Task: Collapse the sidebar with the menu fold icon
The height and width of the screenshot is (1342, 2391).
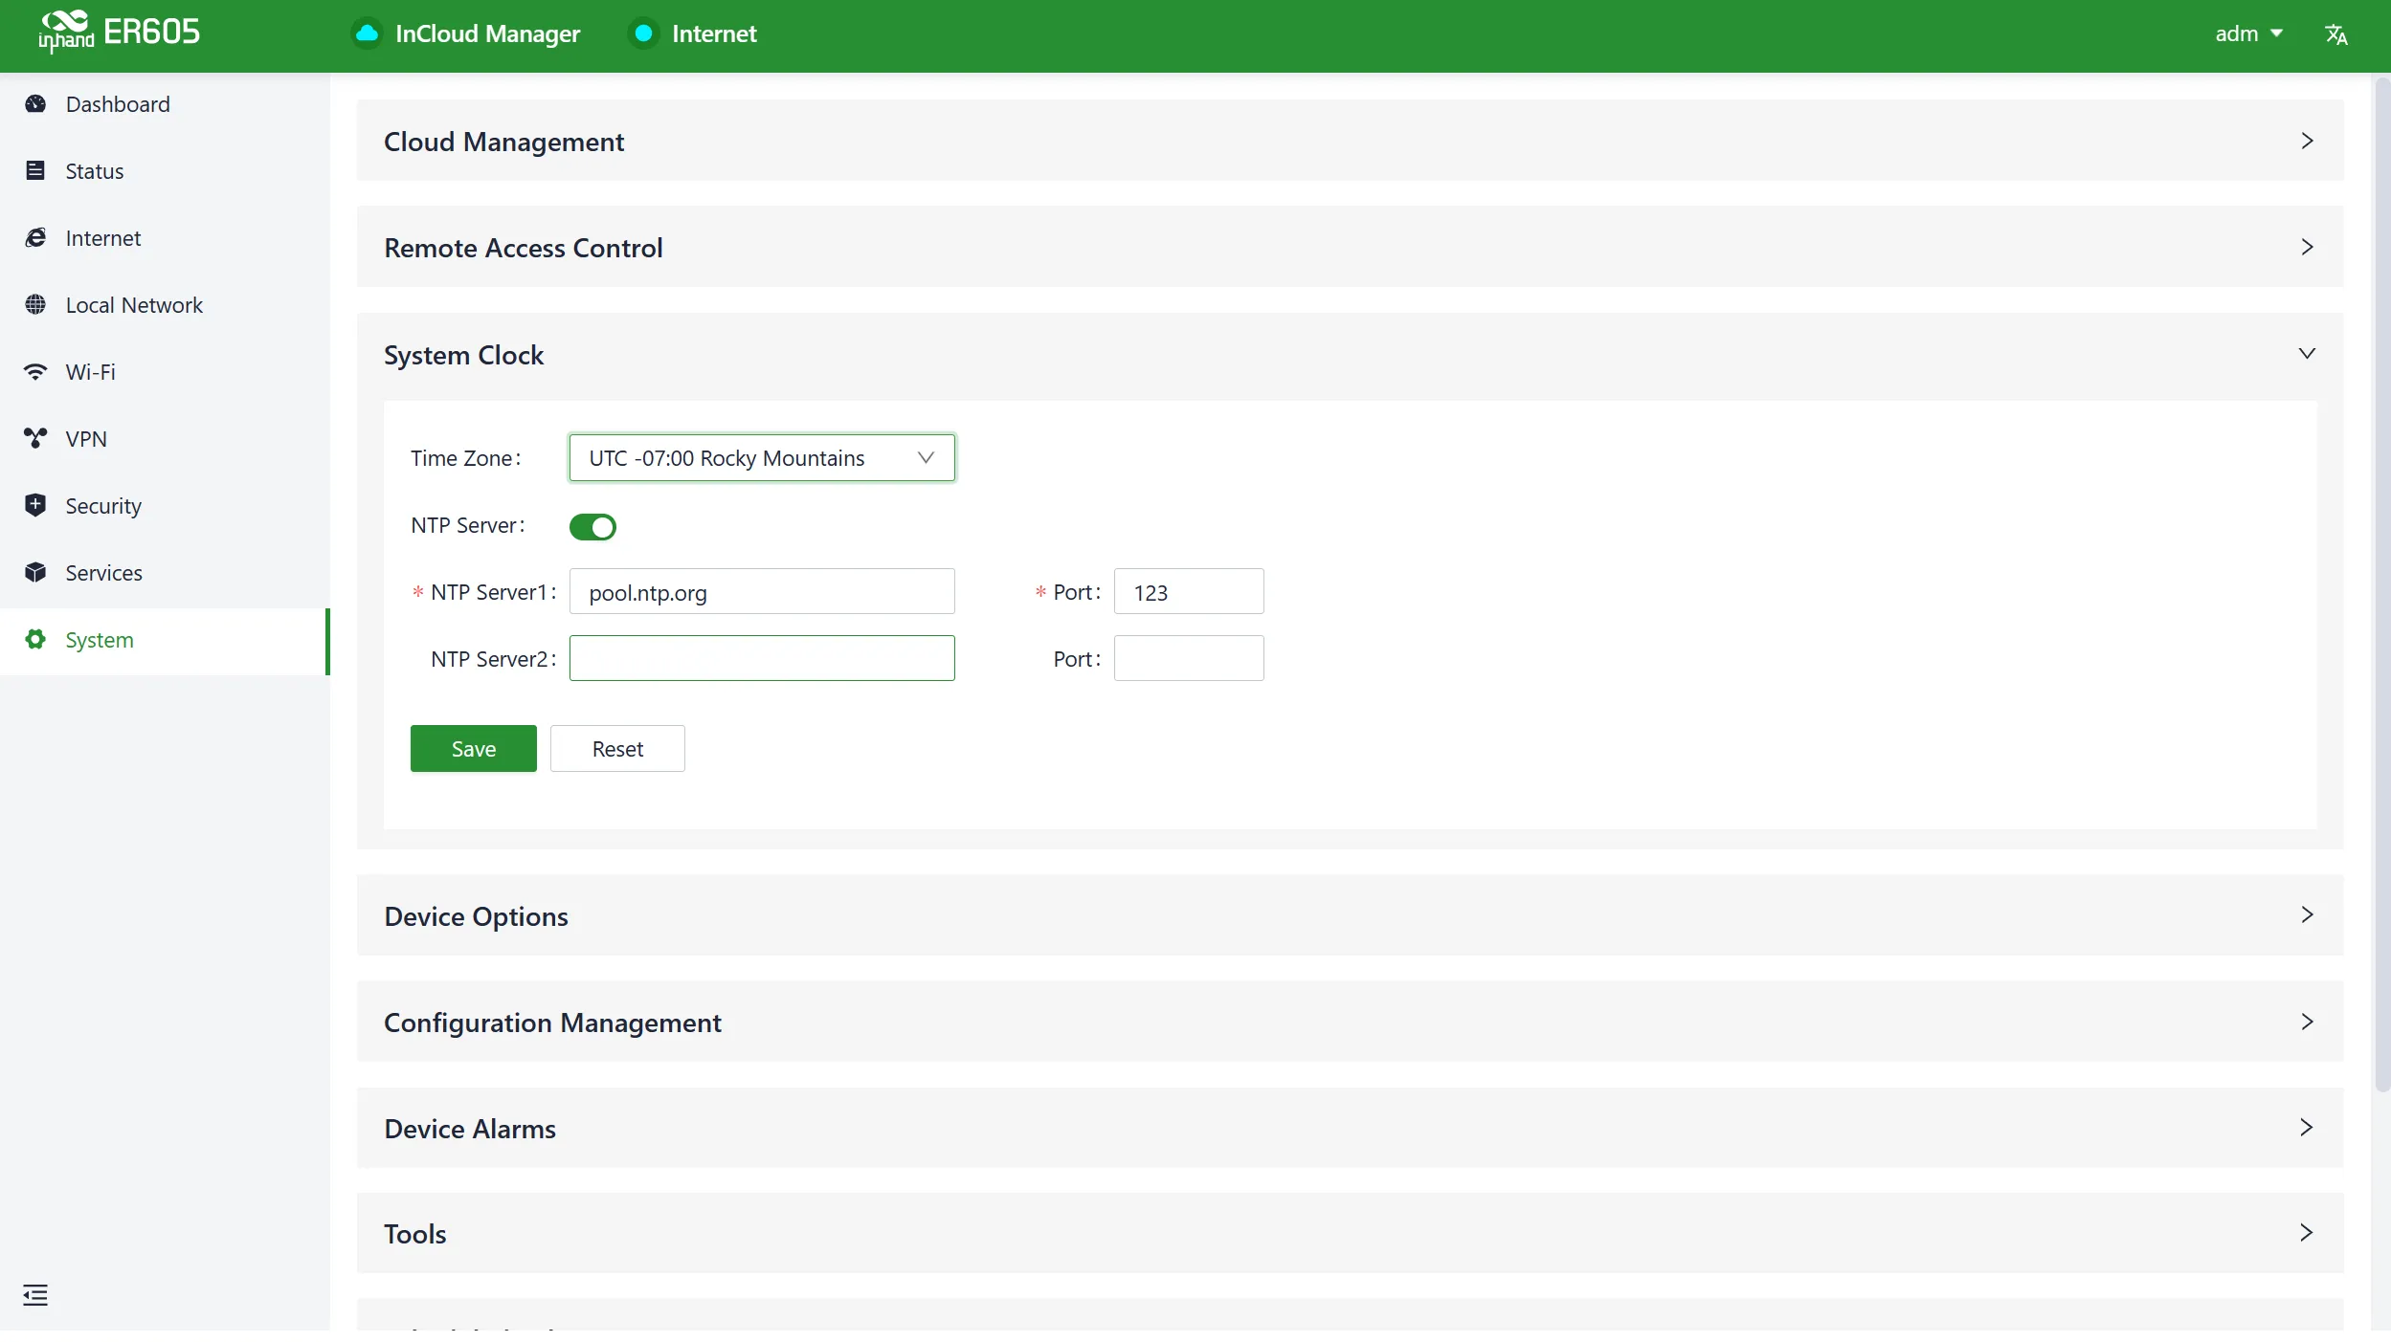Action: tap(35, 1295)
